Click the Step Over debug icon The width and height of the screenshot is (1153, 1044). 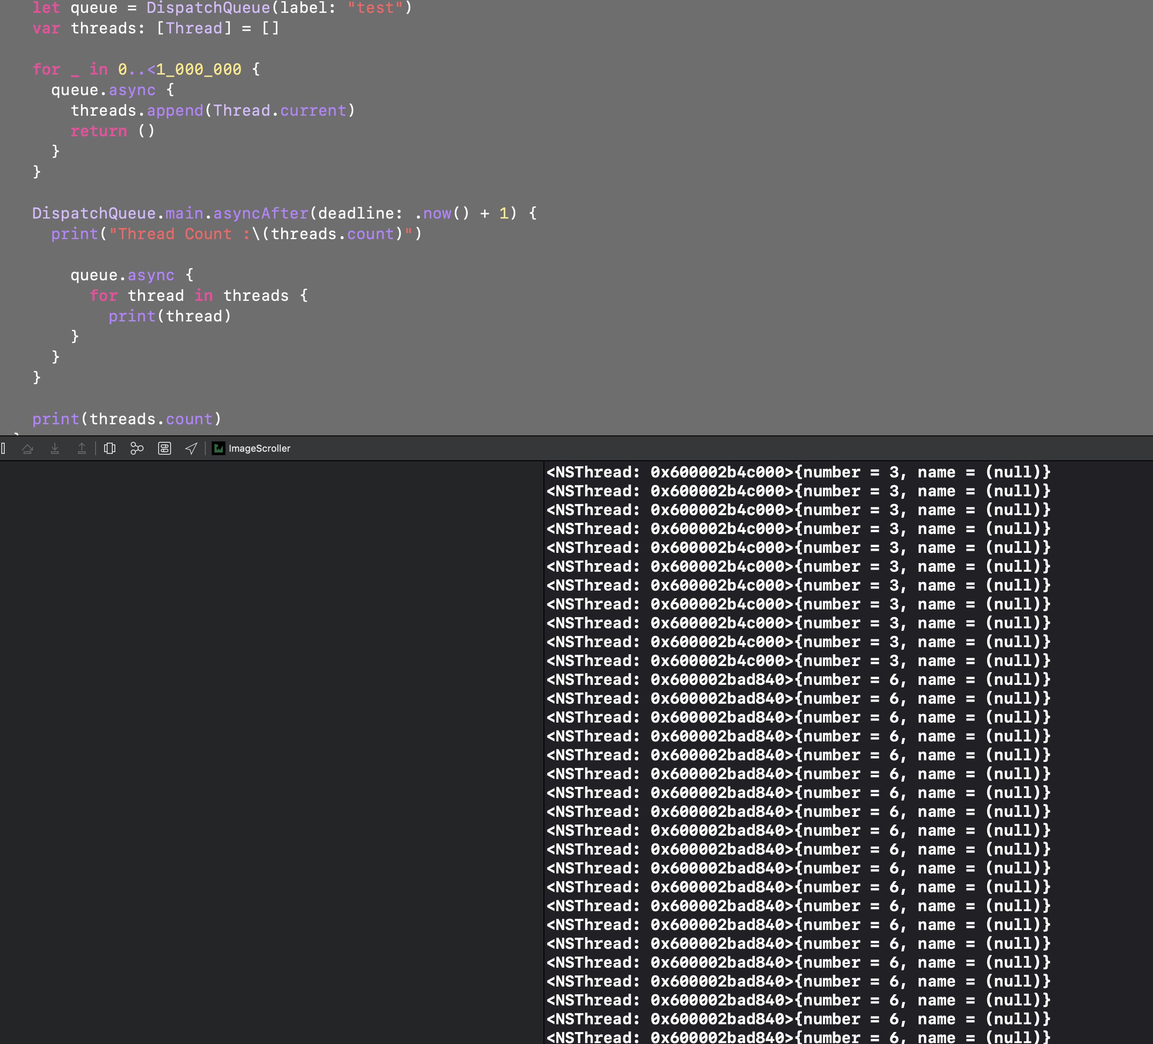27,449
